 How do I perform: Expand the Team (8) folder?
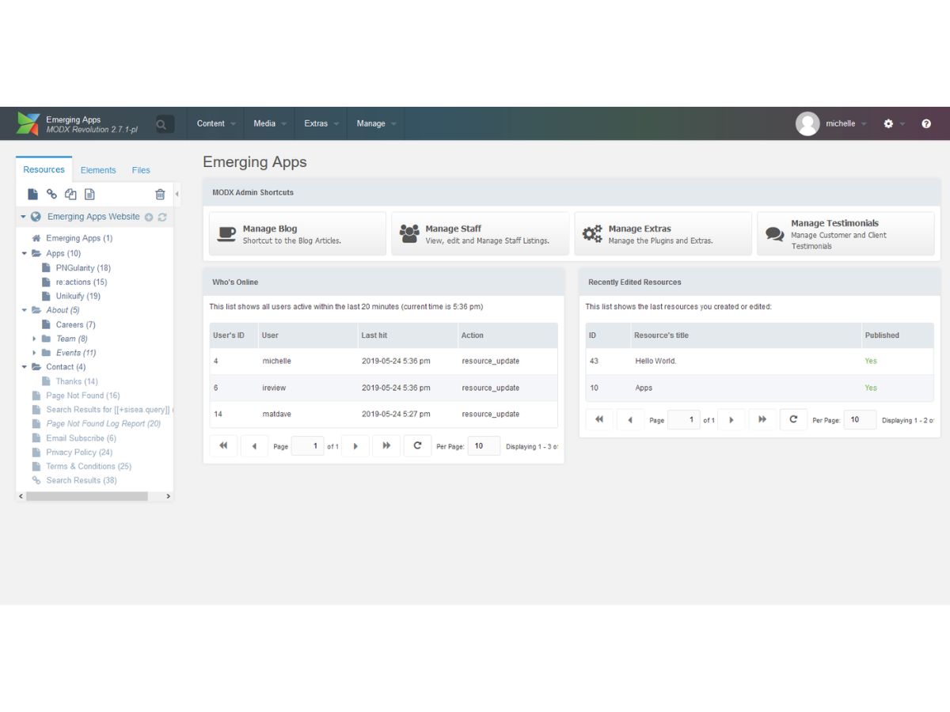[35, 339]
